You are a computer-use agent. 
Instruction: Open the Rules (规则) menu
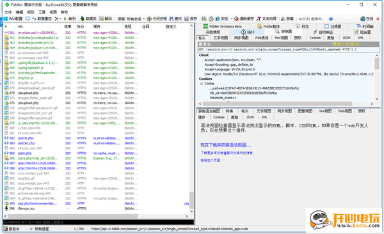(31, 12)
